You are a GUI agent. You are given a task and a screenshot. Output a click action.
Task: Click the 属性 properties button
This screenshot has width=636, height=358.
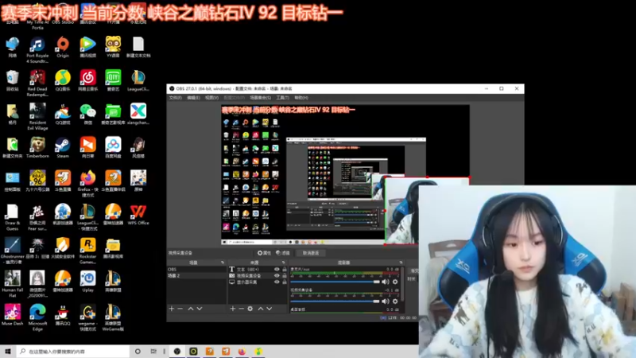pyautogui.click(x=264, y=253)
